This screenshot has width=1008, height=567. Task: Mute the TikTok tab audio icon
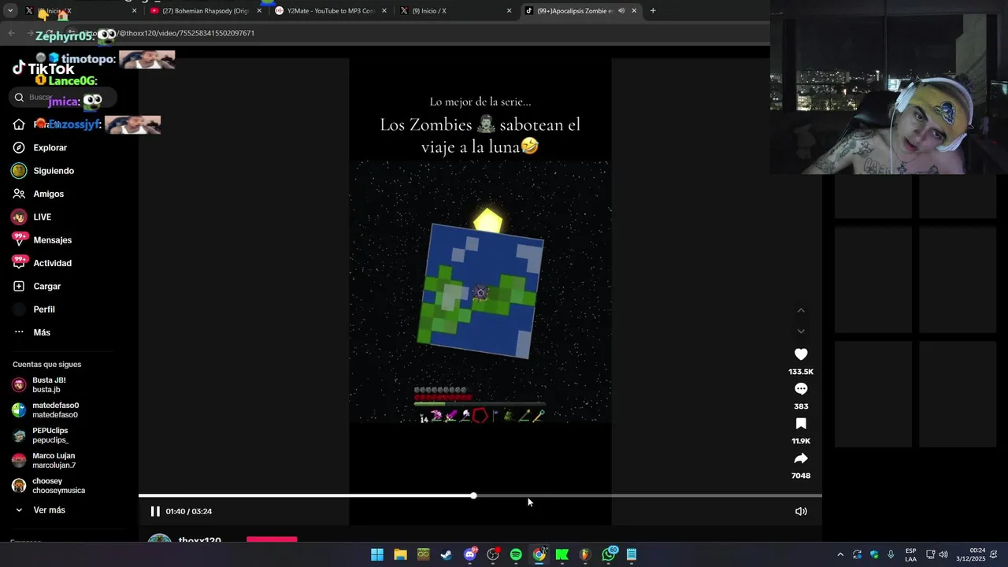point(621,11)
